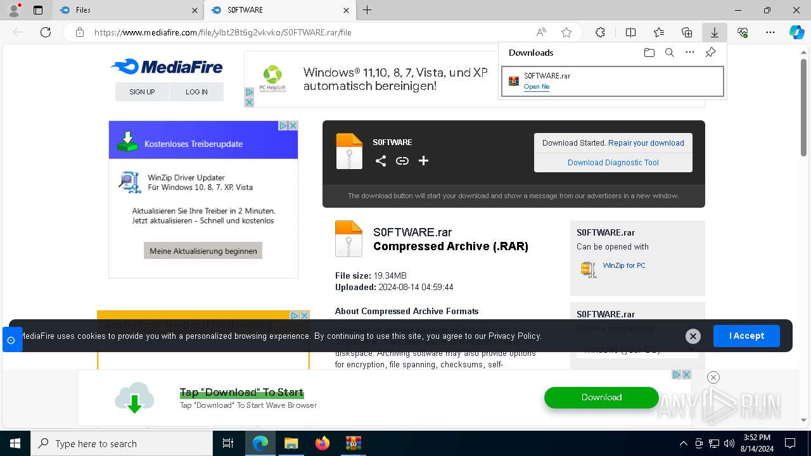Search downloads magnifier icon
811x456 pixels.
click(x=670, y=53)
